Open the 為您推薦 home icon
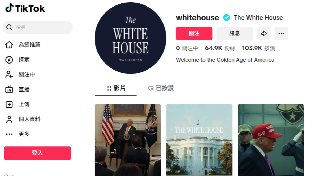The image size is (312, 176). pos(9,45)
